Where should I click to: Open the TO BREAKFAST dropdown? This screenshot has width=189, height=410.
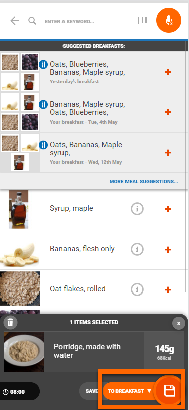coord(130,391)
